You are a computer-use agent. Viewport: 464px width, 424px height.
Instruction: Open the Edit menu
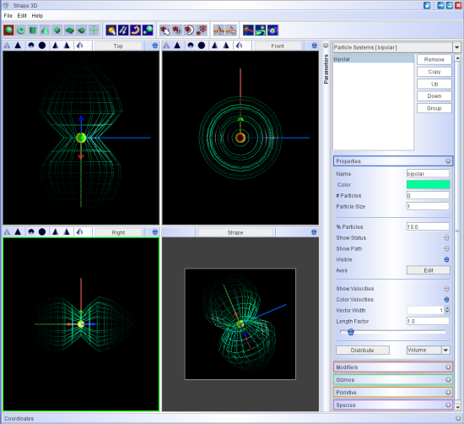coord(22,16)
